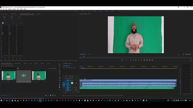The height and width of the screenshot is (108, 193).
Task: Open the File menu
Action: (1, 9)
